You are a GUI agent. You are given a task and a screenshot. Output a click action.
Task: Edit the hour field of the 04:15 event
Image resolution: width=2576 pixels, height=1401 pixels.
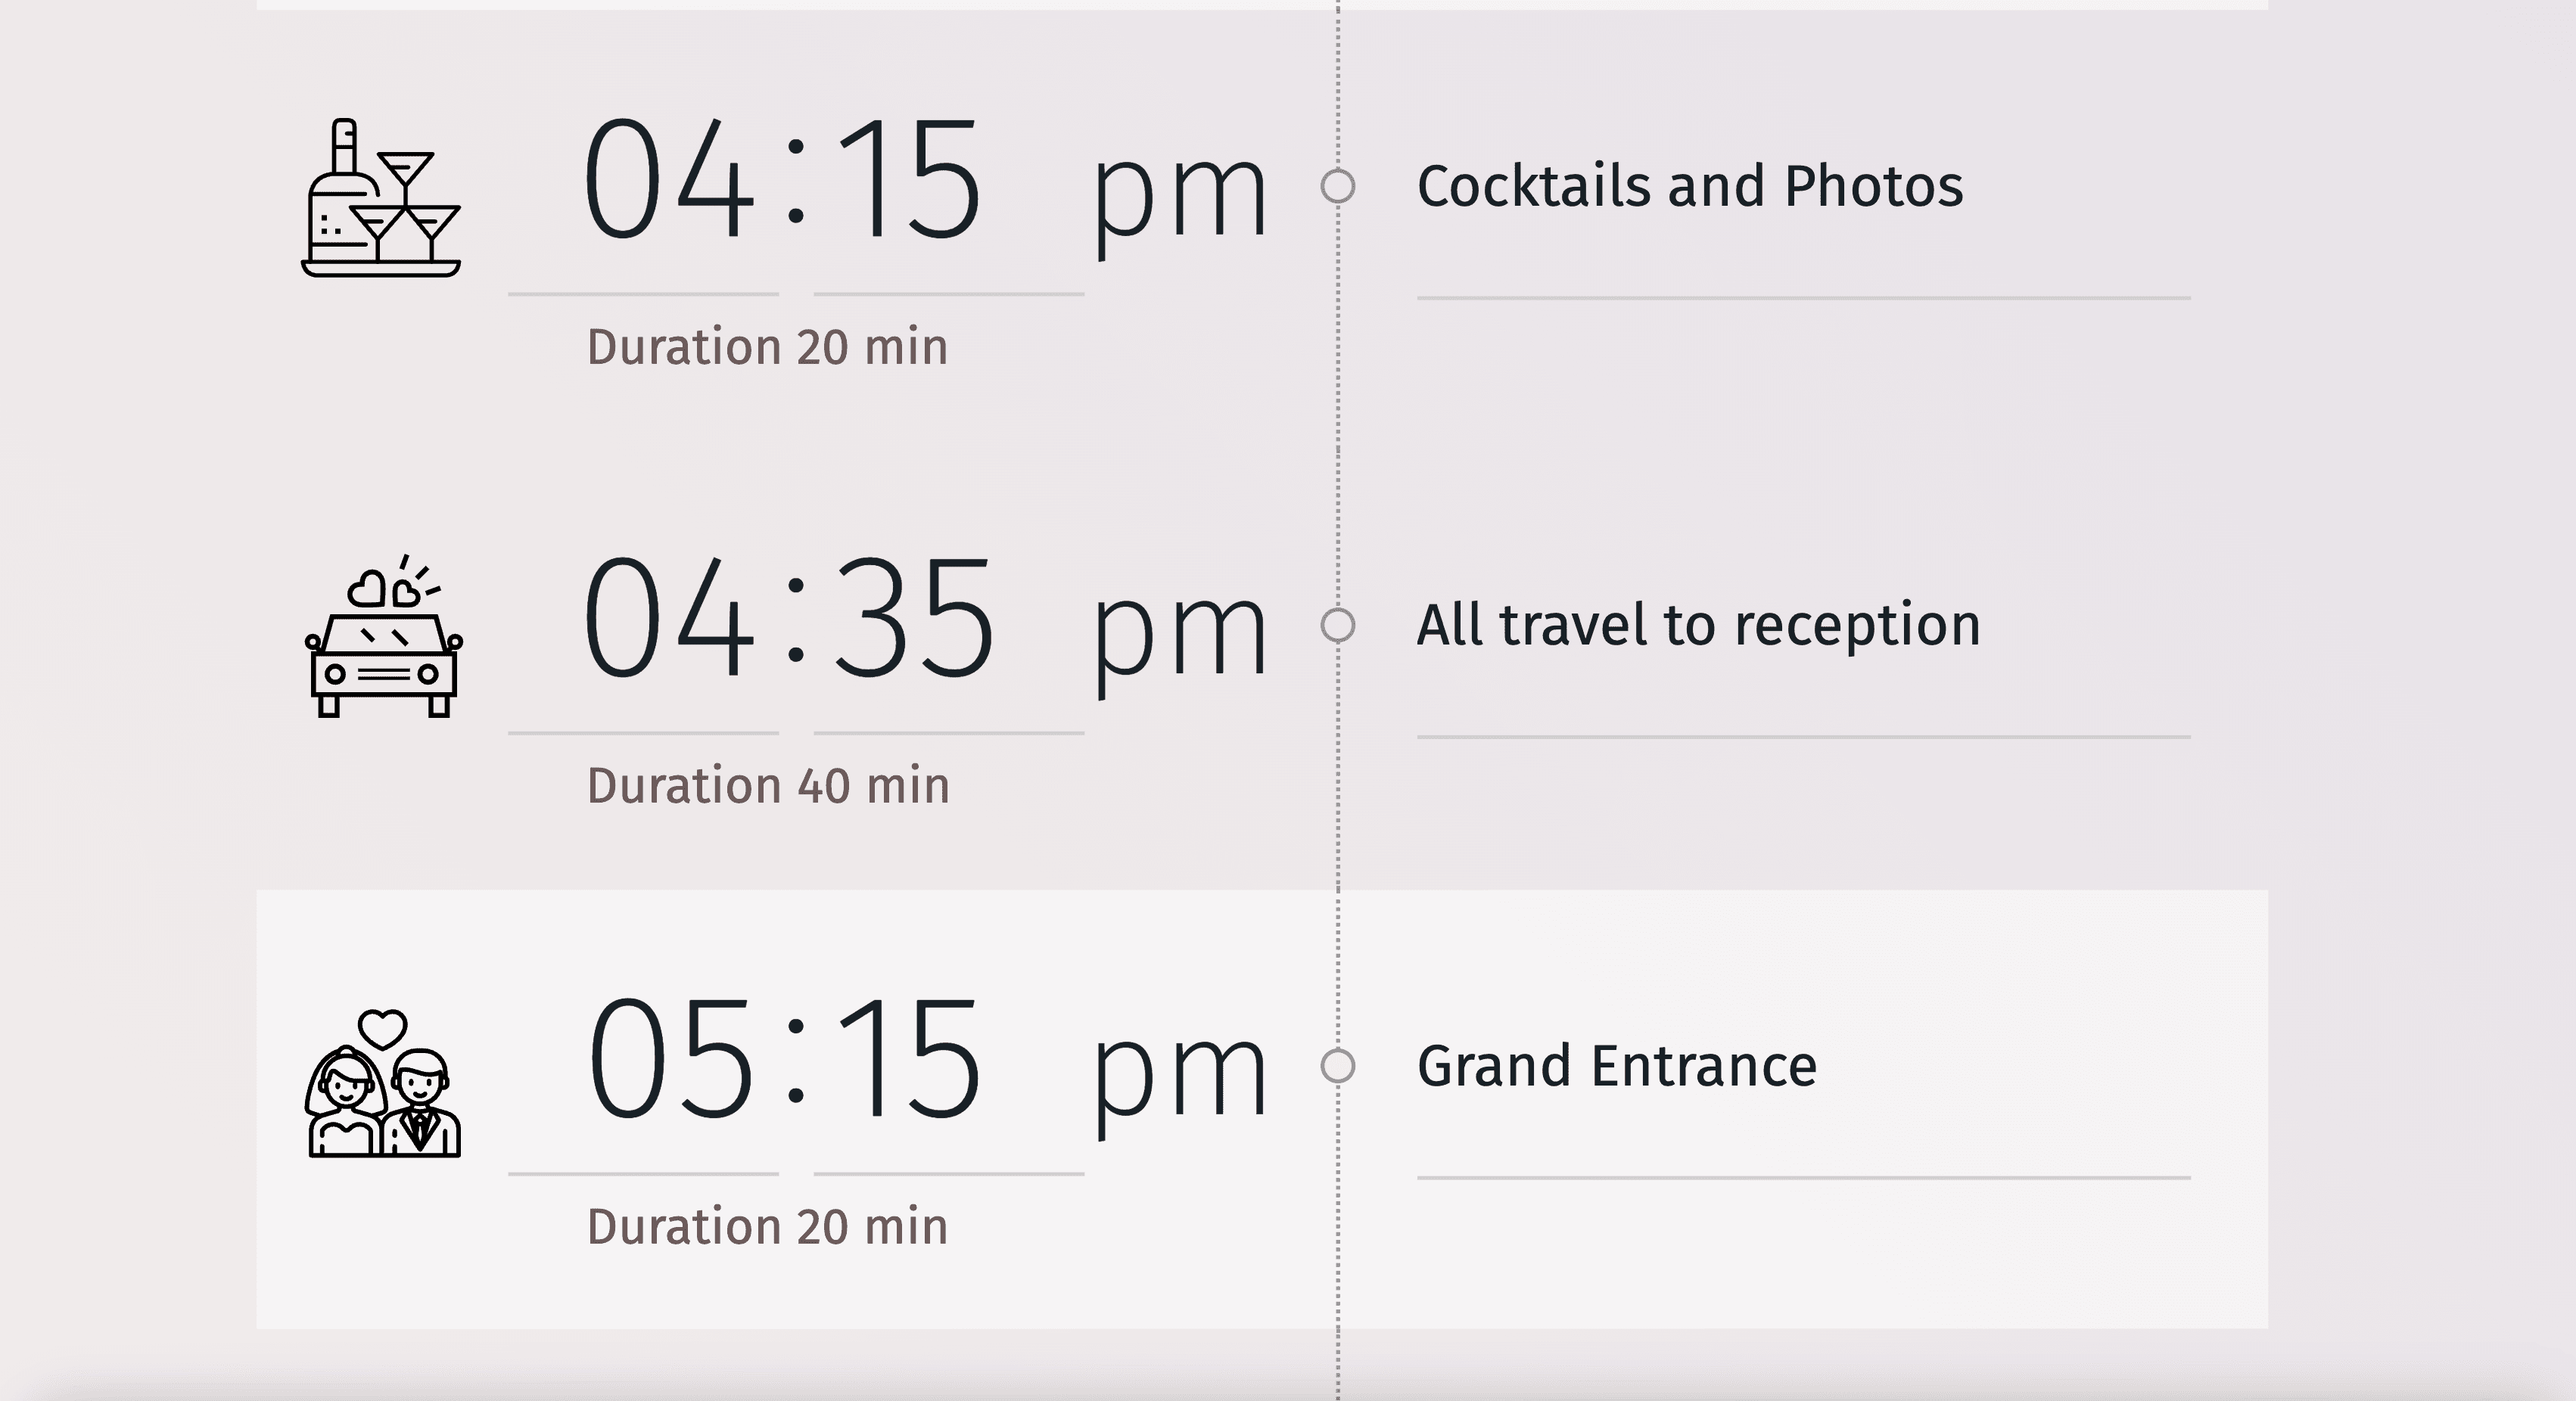click(667, 180)
